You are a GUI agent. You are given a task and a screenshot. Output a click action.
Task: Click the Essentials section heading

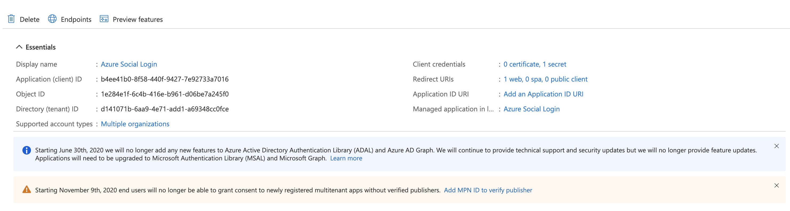(41, 47)
